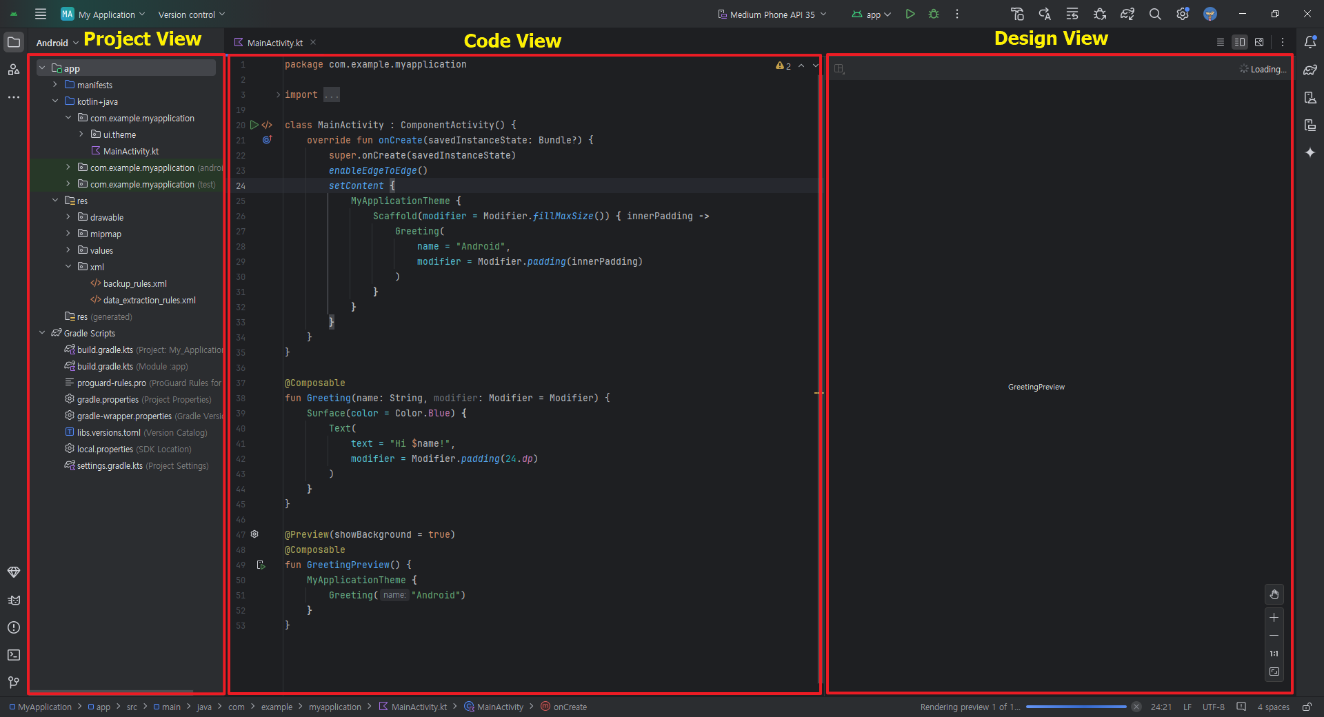Open more run actions menu
1324x717 pixels.
(x=957, y=14)
